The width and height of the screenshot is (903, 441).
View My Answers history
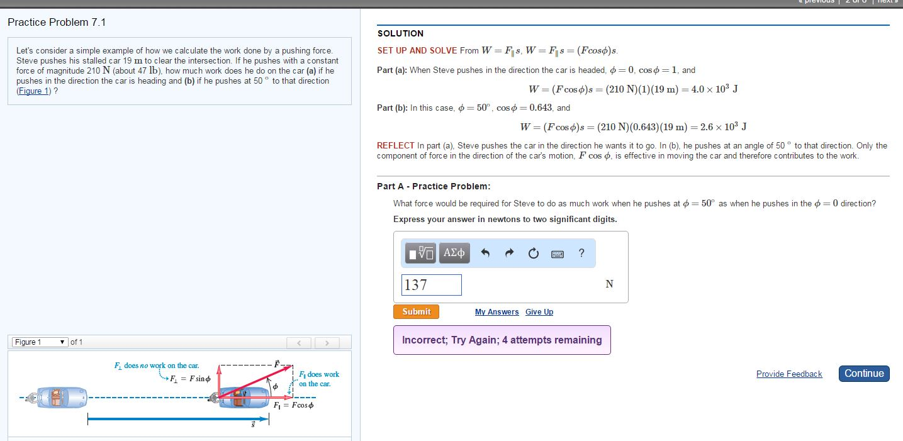click(496, 311)
